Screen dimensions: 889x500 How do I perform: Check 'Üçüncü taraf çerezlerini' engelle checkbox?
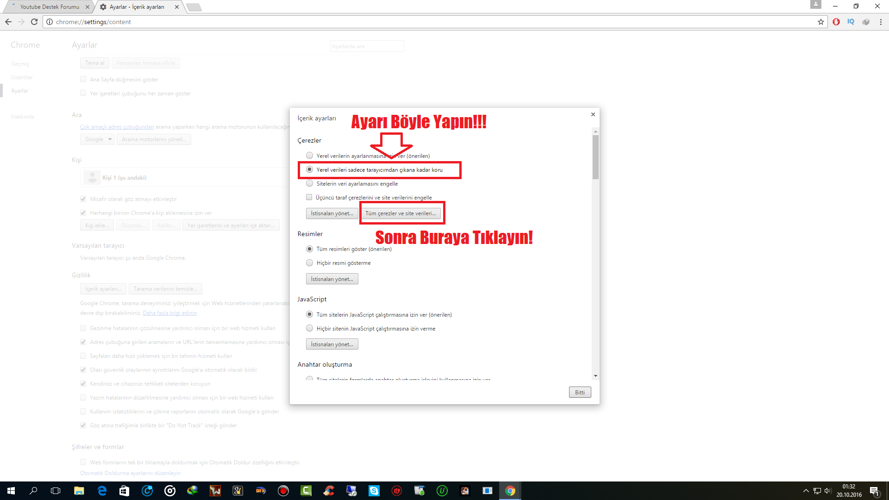[309, 197]
